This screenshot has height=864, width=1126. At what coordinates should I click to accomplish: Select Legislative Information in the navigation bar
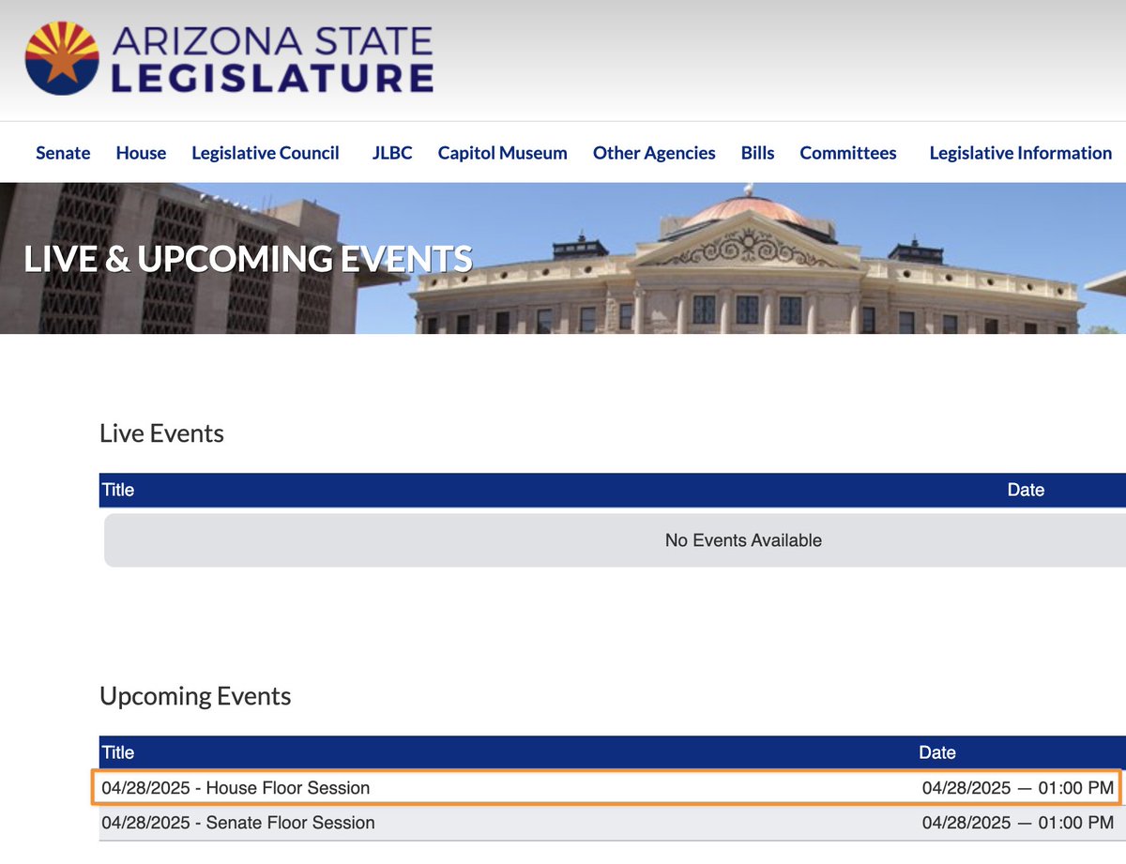[x=1019, y=153]
